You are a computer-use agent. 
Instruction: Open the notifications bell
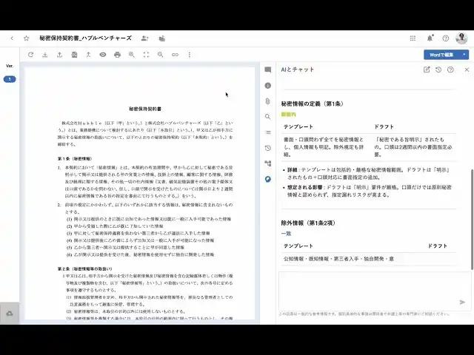click(430, 38)
